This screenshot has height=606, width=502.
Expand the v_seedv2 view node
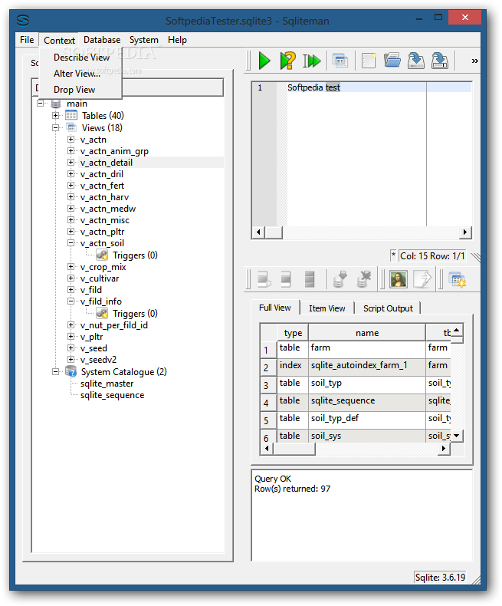[x=71, y=359]
